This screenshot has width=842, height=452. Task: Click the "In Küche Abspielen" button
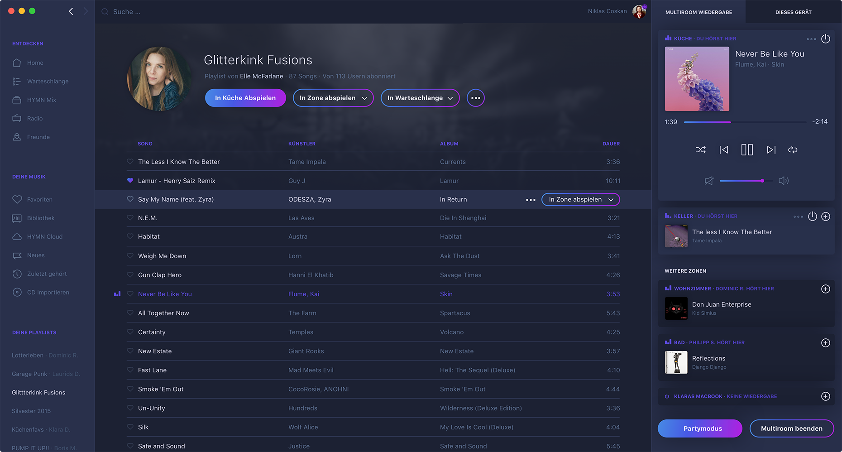(245, 98)
